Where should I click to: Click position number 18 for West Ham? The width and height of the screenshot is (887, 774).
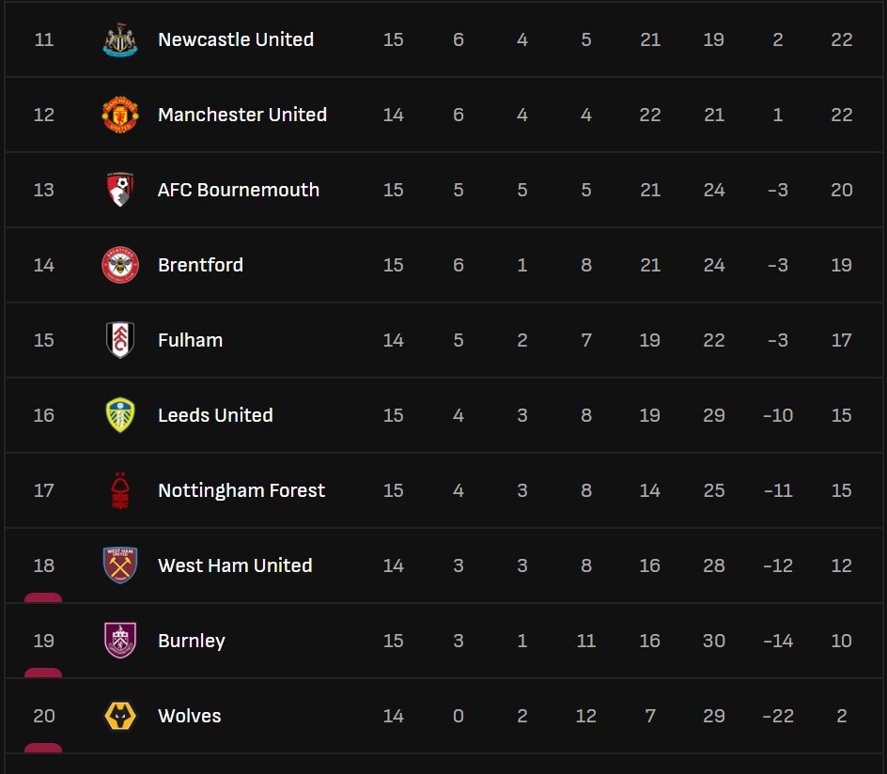pos(44,565)
